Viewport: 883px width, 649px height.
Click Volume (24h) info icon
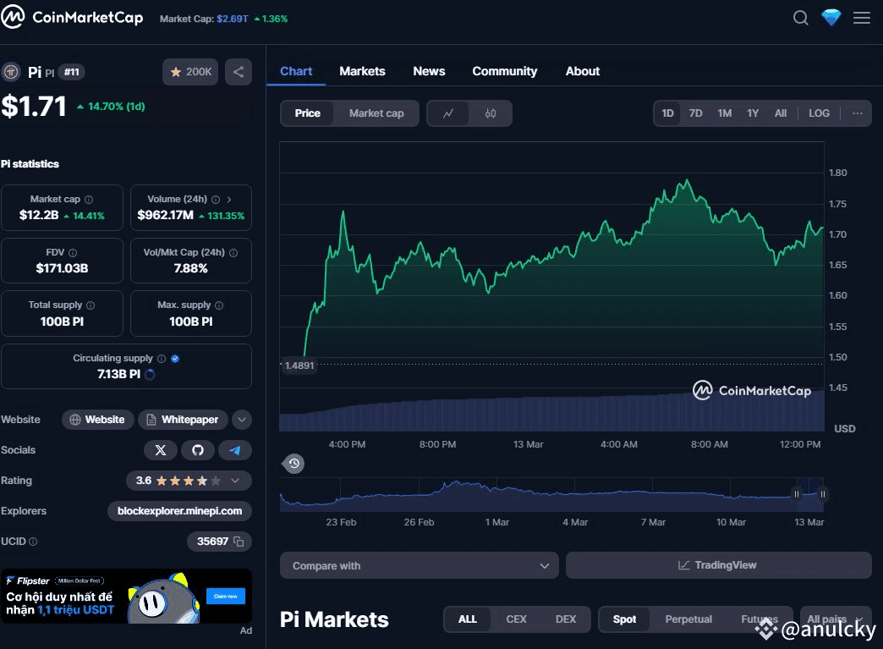216,200
